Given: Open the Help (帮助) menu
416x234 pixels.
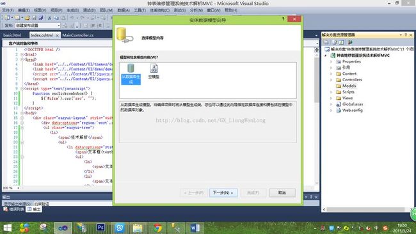Looking at the screenshot, I should click(231, 10).
